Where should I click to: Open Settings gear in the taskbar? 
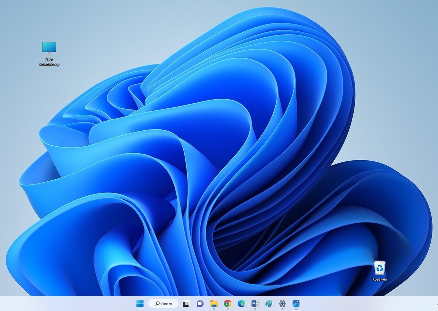282,304
